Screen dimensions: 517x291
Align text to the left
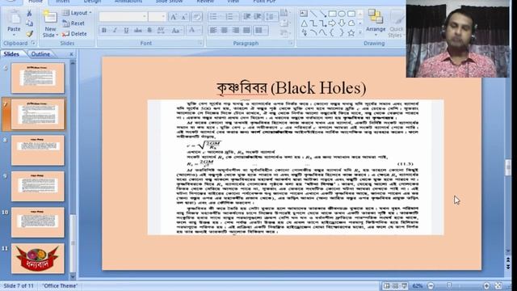coord(213,31)
